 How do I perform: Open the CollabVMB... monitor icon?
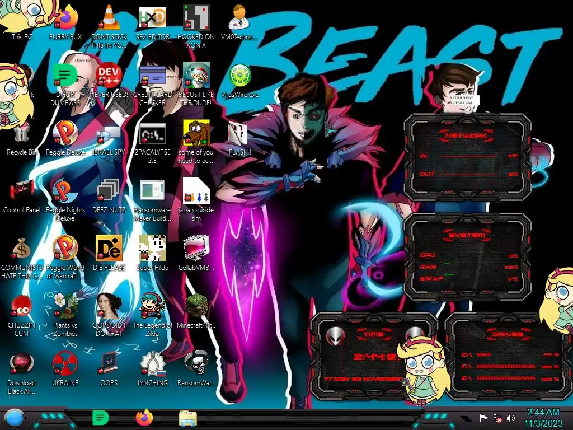click(x=196, y=253)
